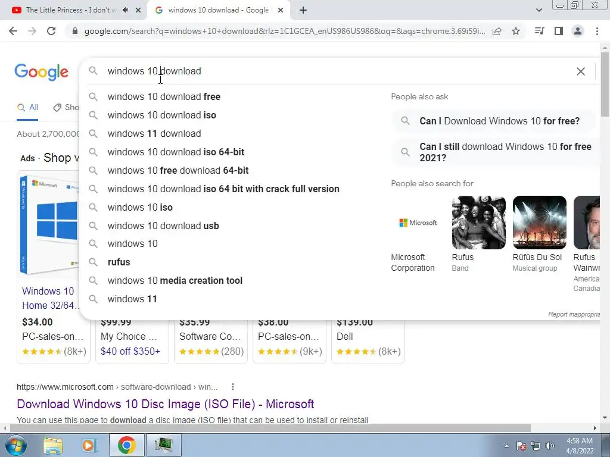Select the rufus suggestion
Viewport: 610px width, 457px height.
pyautogui.click(x=119, y=262)
